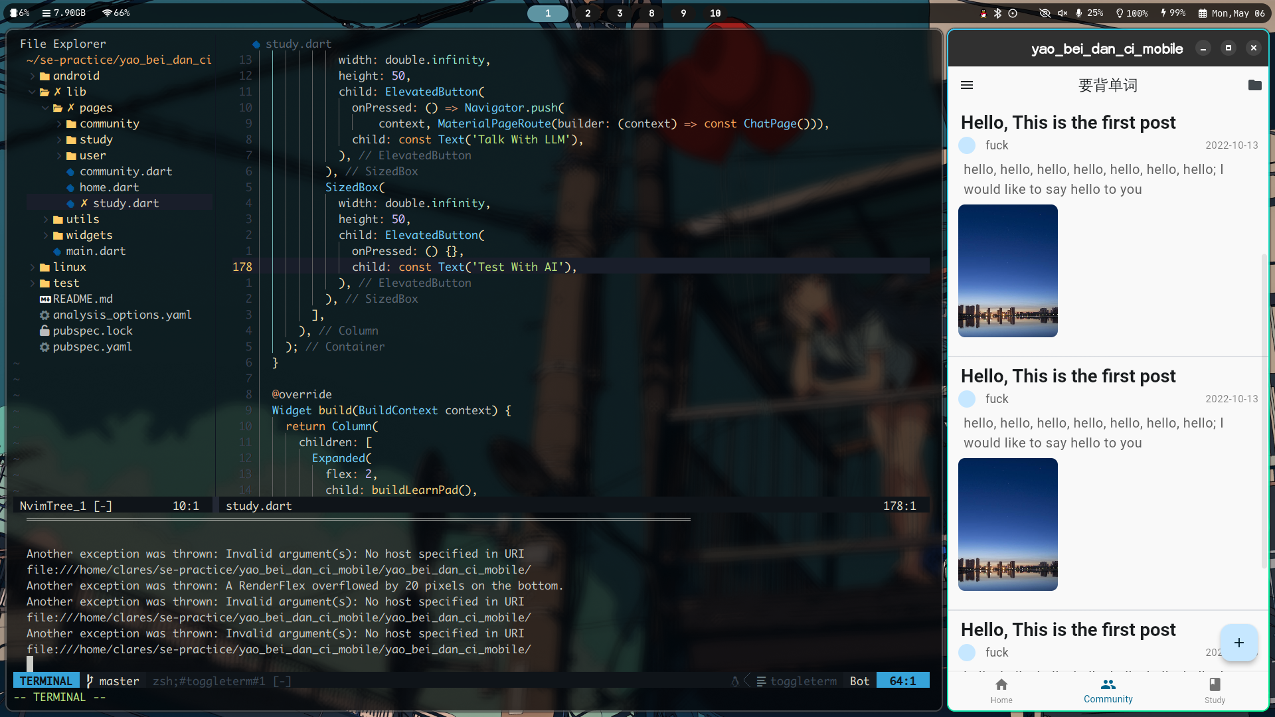Click the battery 6% indicator
The width and height of the screenshot is (1275, 717).
[x=20, y=13]
